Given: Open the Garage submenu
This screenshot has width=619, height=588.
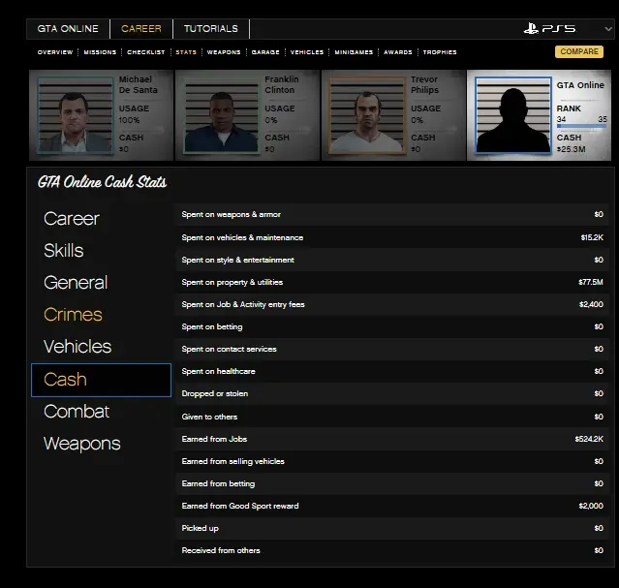Looking at the screenshot, I should point(265,52).
